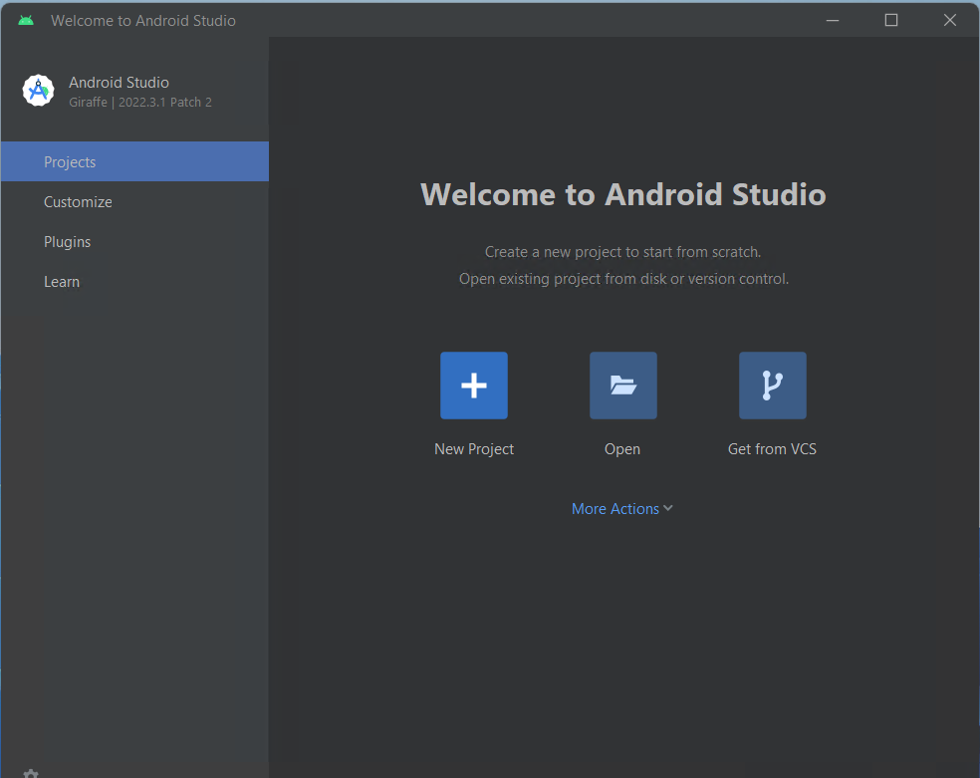This screenshot has width=980, height=778.
Task: Close the Welcome to Android Studio window
Action: [950, 21]
